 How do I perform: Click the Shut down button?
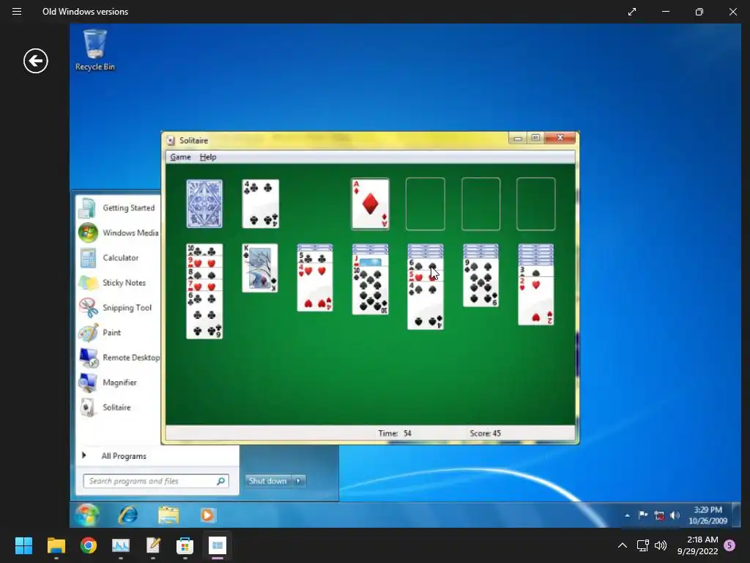tap(268, 481)
